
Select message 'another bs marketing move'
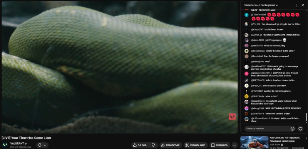[x=277, y=91]
